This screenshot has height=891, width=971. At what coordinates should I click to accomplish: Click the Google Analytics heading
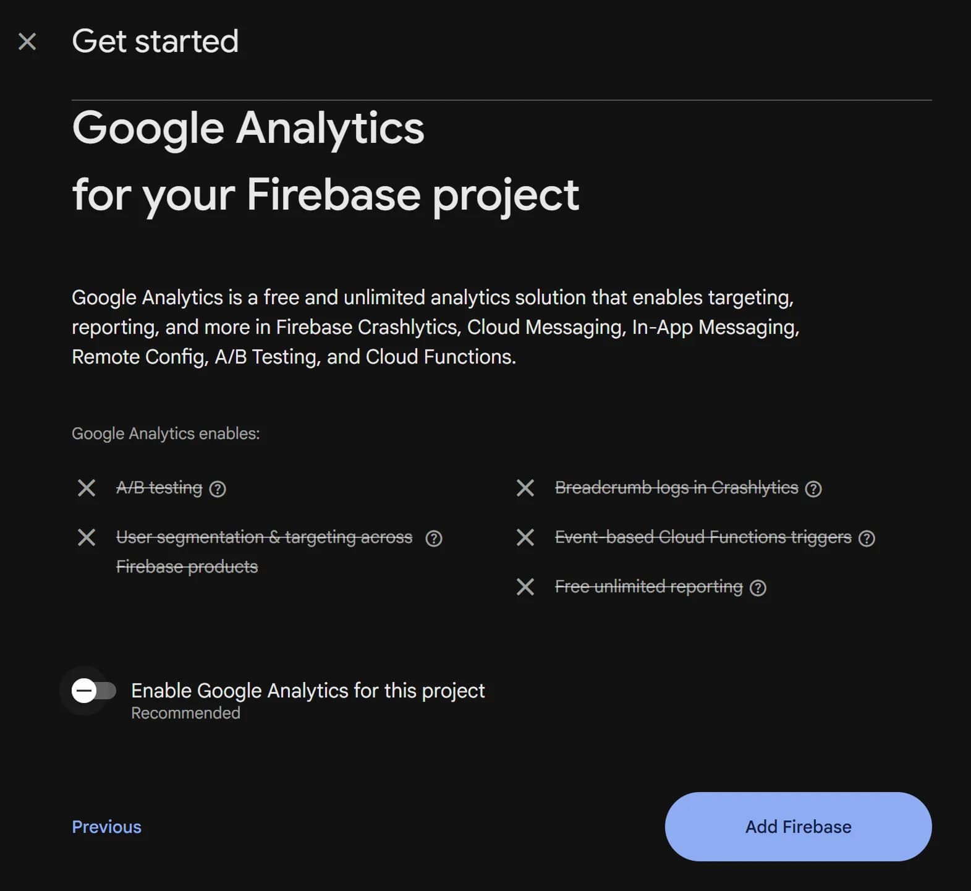(248, 128)
